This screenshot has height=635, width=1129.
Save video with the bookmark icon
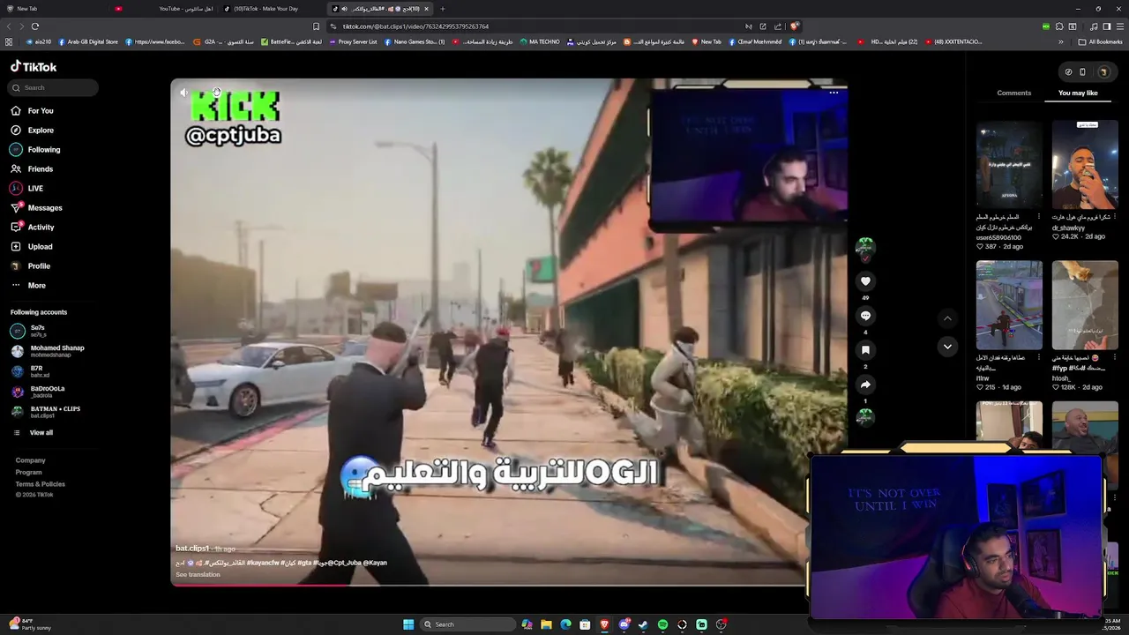pos(865,350)
